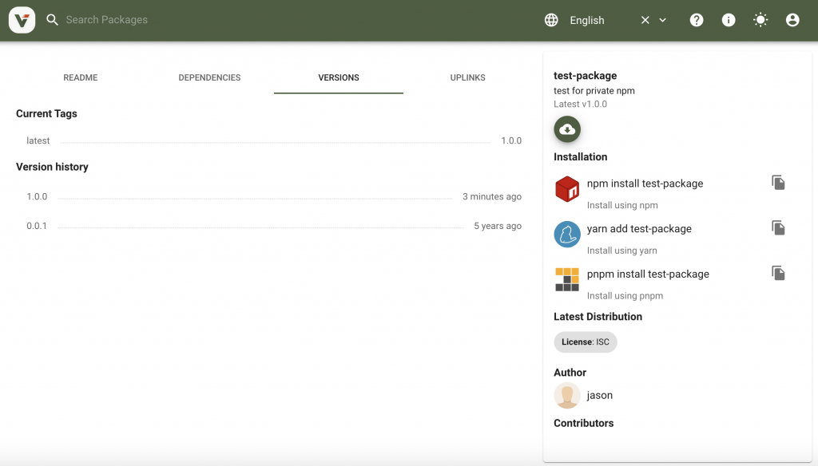Select the VERSIONS tab

[x=339, y=77]
